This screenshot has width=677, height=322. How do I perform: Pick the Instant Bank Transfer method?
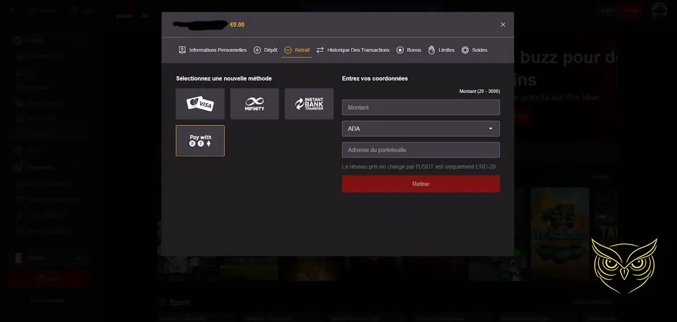[x=309, y=104]
